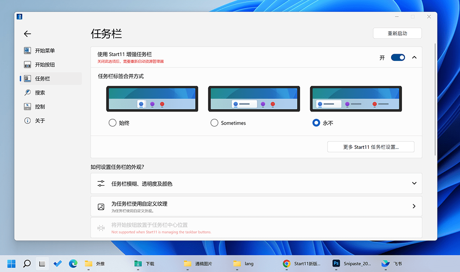Select the 始终 radio button

112,123
